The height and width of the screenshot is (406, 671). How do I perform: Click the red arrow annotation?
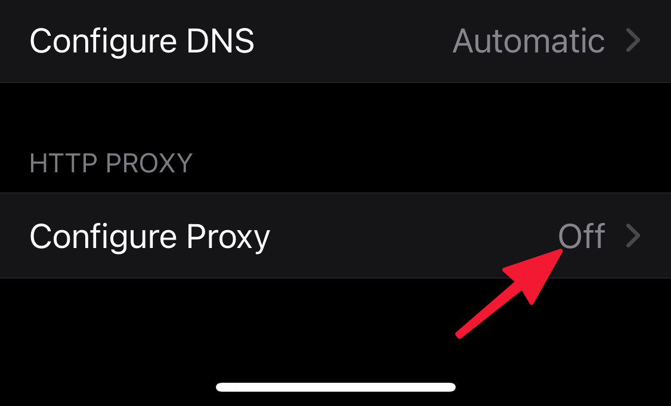click(x=509, y=294)
